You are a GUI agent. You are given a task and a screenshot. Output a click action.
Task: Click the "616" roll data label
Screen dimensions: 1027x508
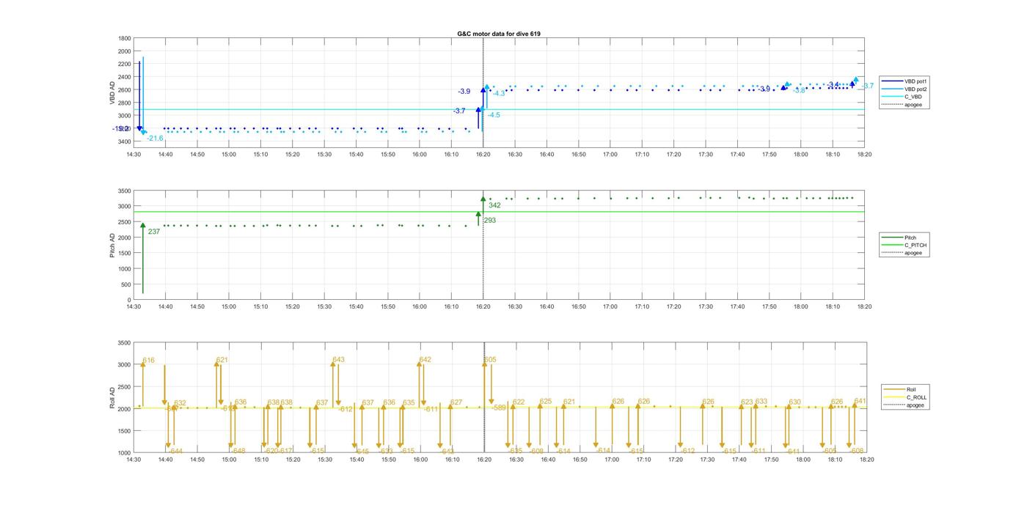pos(149,361)
